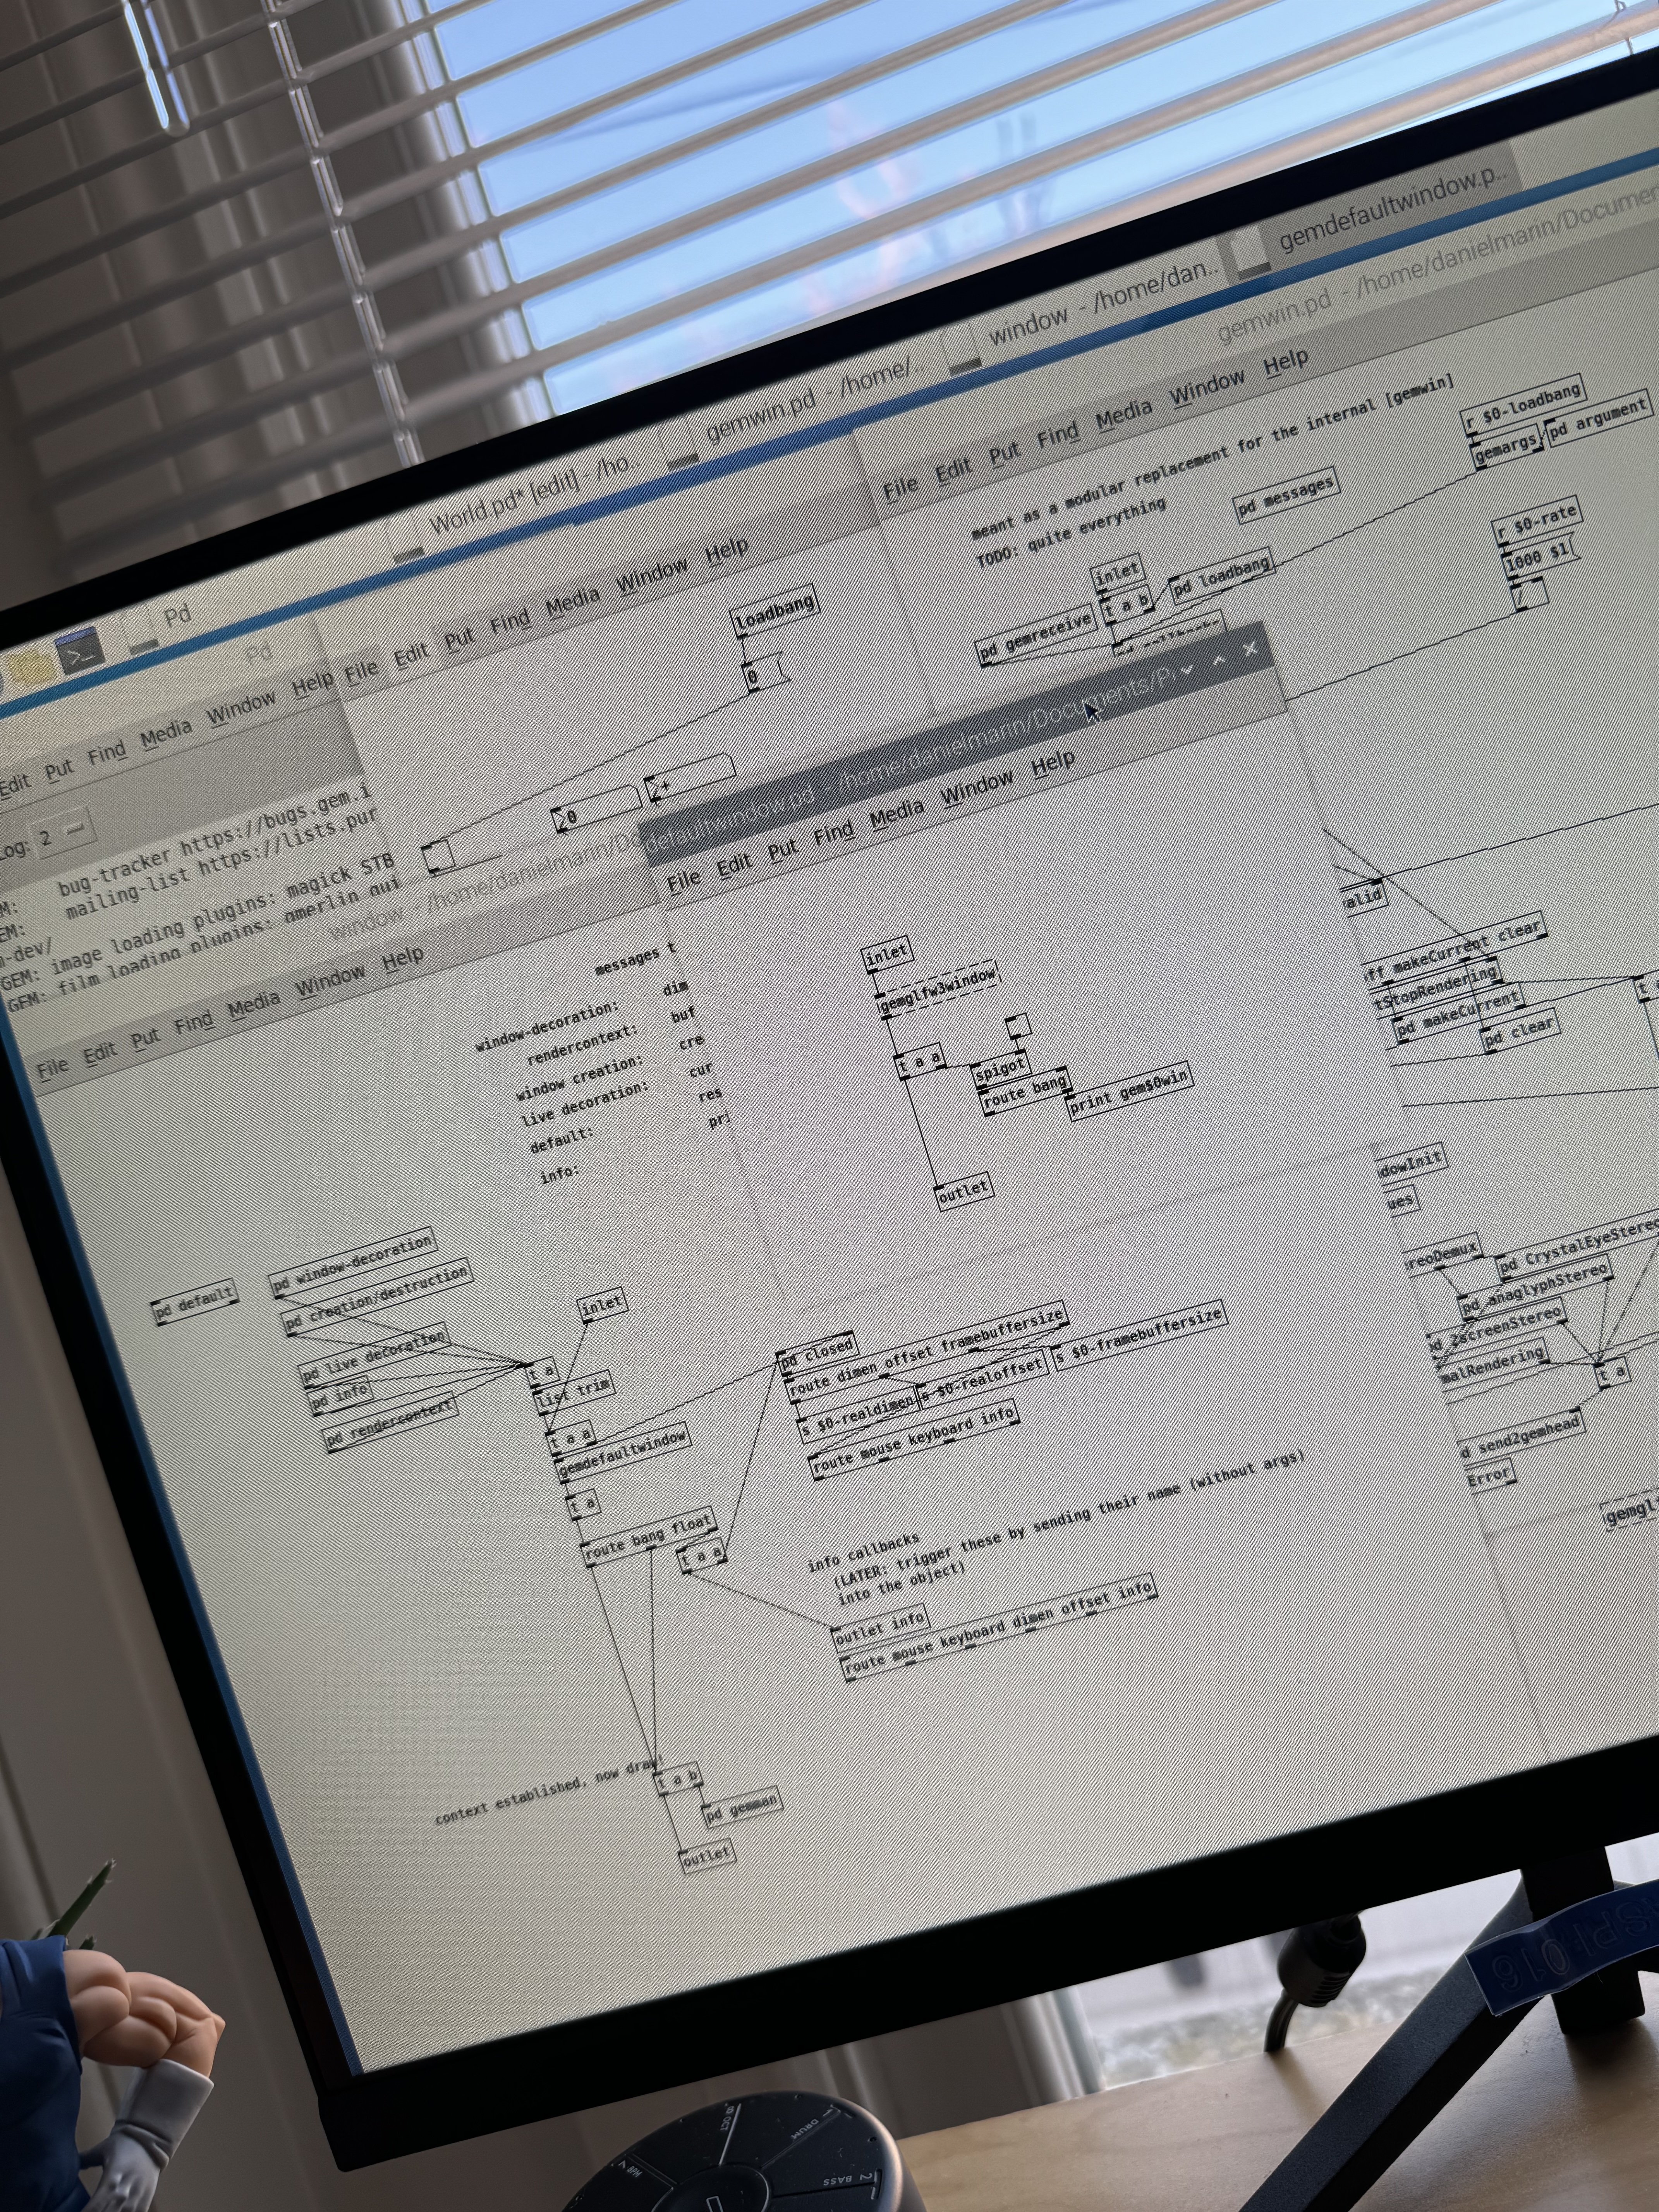Select the 's $0-framebuffersize' send object
1659x2212 pixels.
[1139, 1335]
